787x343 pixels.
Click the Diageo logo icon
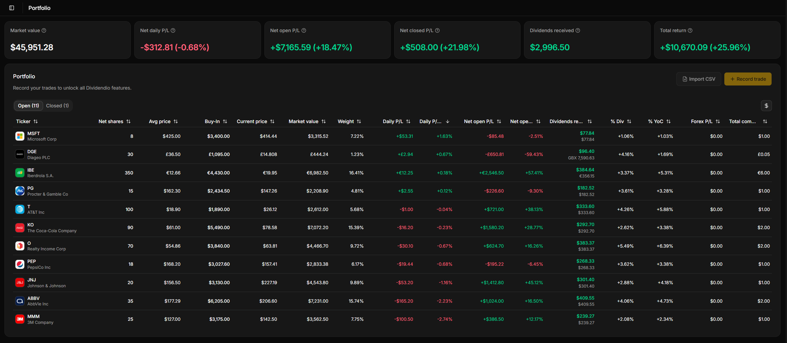click(20, 154)
